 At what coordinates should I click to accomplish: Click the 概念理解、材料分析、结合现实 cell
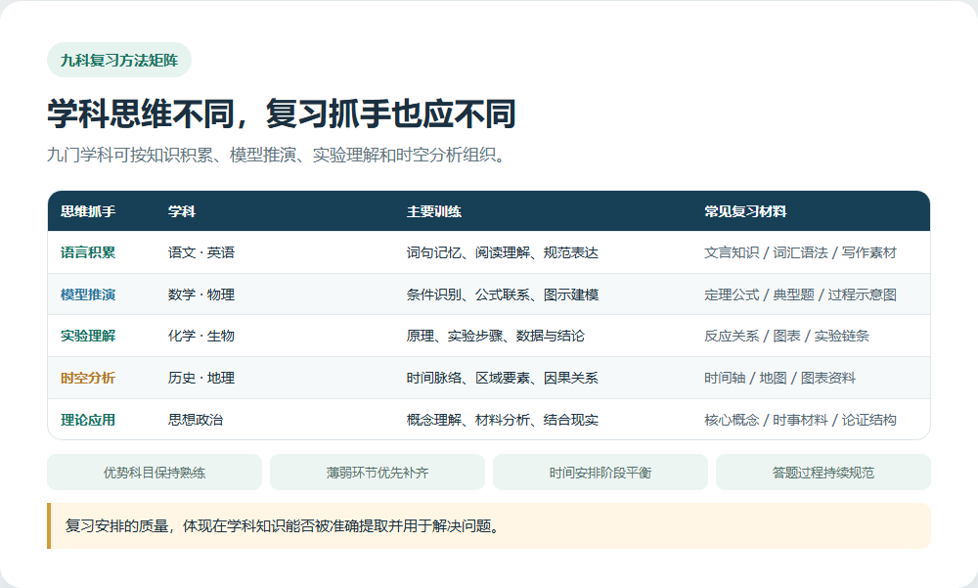503,420
